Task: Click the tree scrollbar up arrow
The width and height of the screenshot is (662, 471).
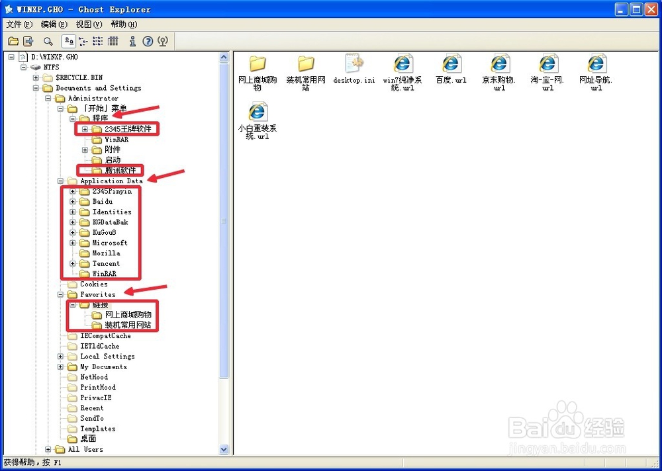Action: 224,58
